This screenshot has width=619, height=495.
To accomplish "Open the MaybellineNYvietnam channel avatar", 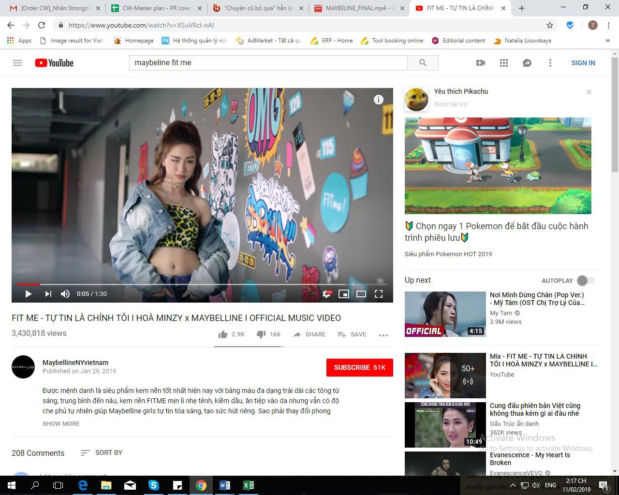I will [x=23, y=367].
